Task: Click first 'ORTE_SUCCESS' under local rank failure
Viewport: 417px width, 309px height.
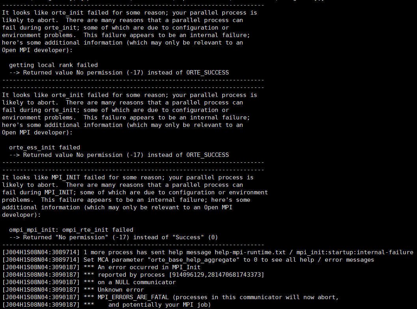Action: (x=207, y=73)
